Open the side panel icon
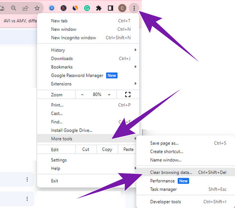This screenshot has height=208, width=235. tap(110, 8)
